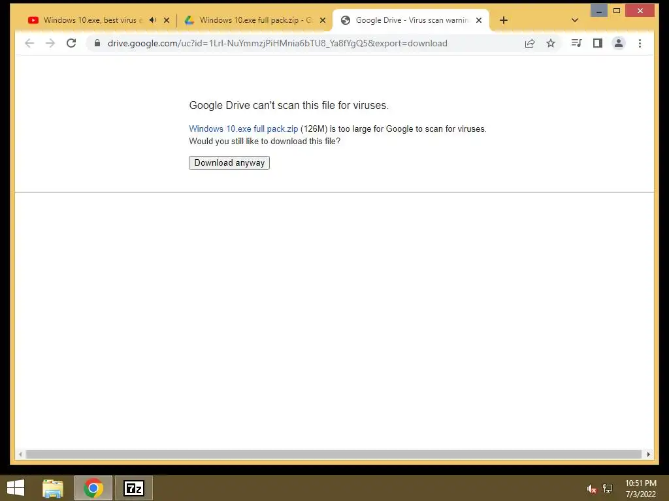This screenshot has width=669, height=501.
Task: Click "Google Drive can't scan this file" heading
Action: [289, 105]
